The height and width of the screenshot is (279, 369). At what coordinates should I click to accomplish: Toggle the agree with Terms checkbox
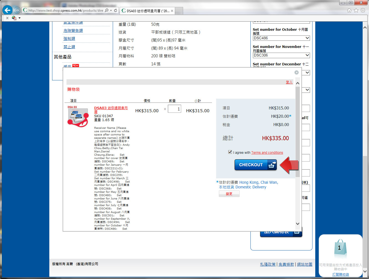pos(230,152)
